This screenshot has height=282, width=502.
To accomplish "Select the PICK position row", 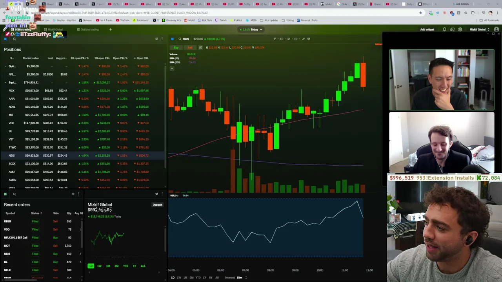I will [x=82, y=90].
